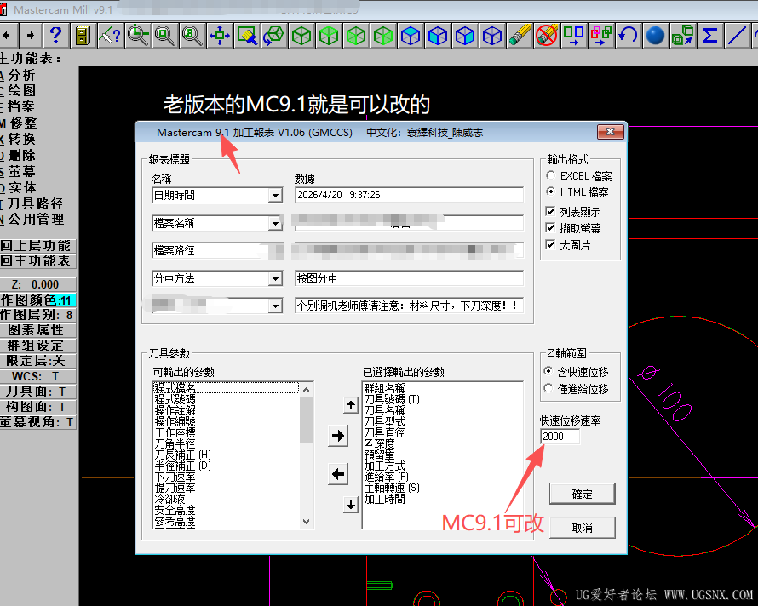
Task: Click the 作图颜色 cyan color swatch
Action: click(65, 300)
